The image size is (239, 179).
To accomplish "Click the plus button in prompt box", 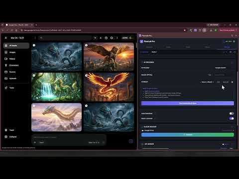I will tap(35, 142).
